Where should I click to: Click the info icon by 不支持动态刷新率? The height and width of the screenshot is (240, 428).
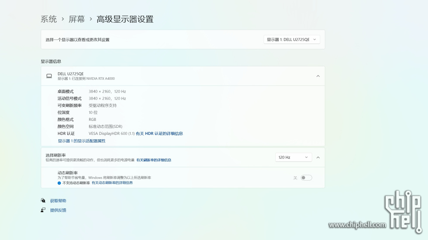[x=59, y=183]
